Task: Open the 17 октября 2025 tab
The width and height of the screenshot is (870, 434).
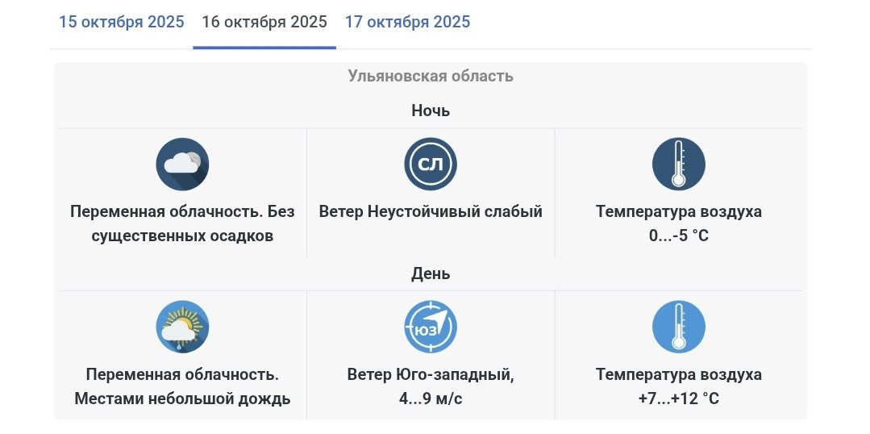Action: pos(407,22)
